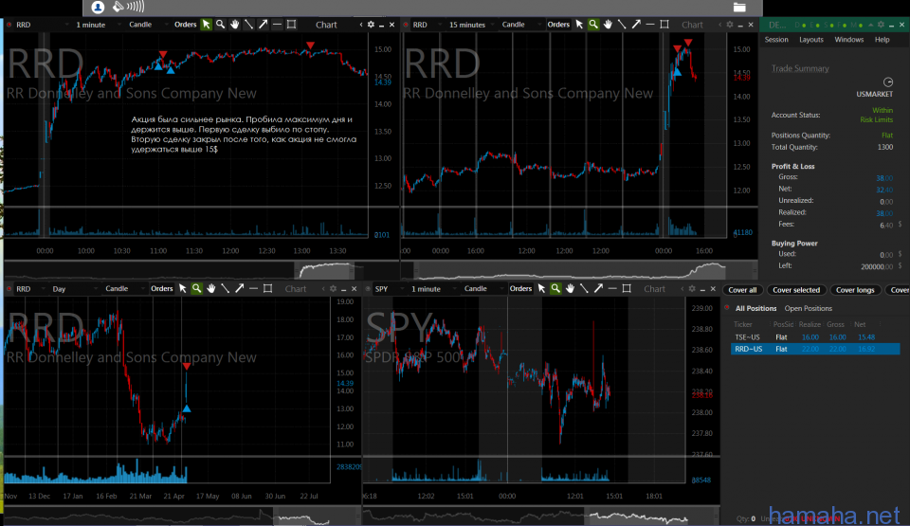
Task: Pick the rectangle tool in the RRD Day chart
Action: tap(267, 288)
